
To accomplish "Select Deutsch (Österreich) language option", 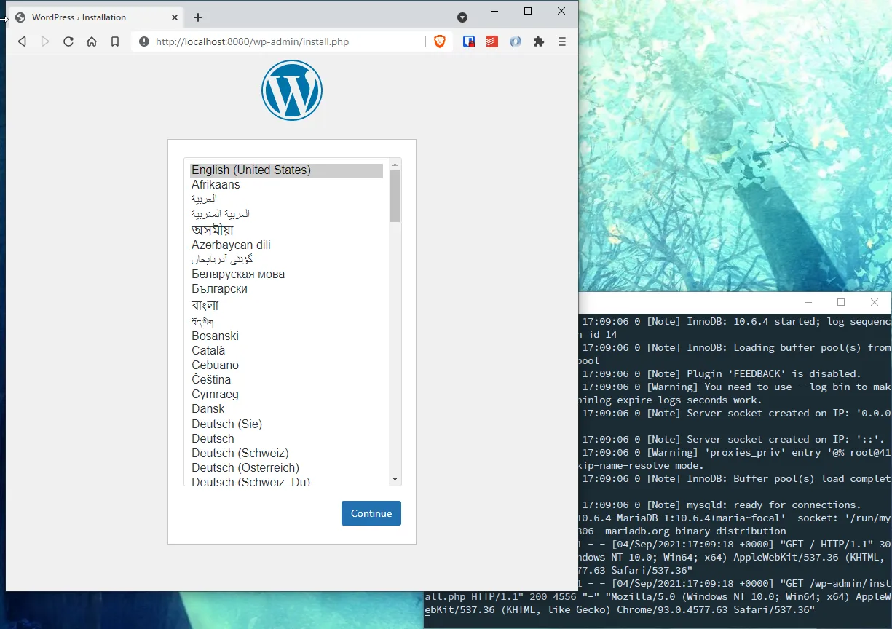I will [286, 468].
